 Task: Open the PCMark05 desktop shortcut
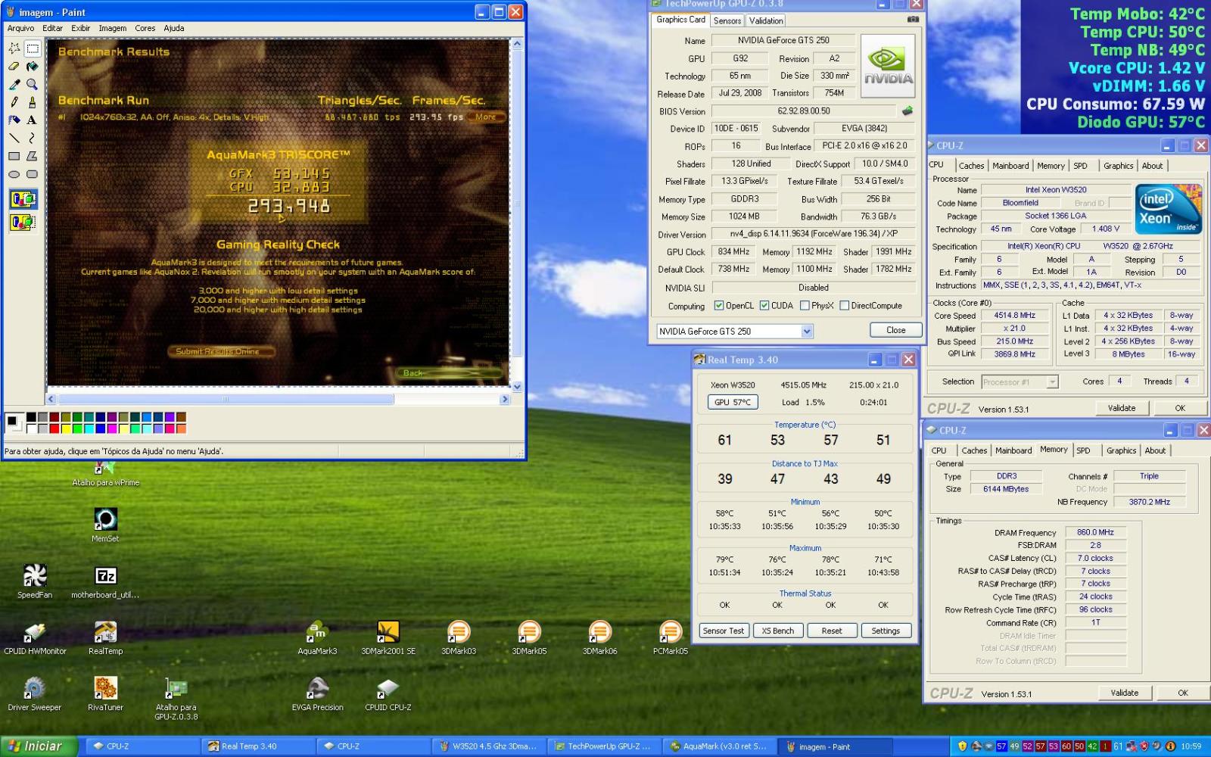coord(670,638)
